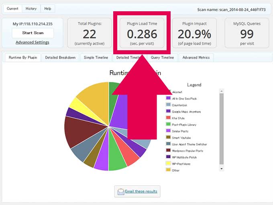Click the envelope icon beside Email these results
The height and width of the screenshot is (205, 273).
[x=121, y=192]
